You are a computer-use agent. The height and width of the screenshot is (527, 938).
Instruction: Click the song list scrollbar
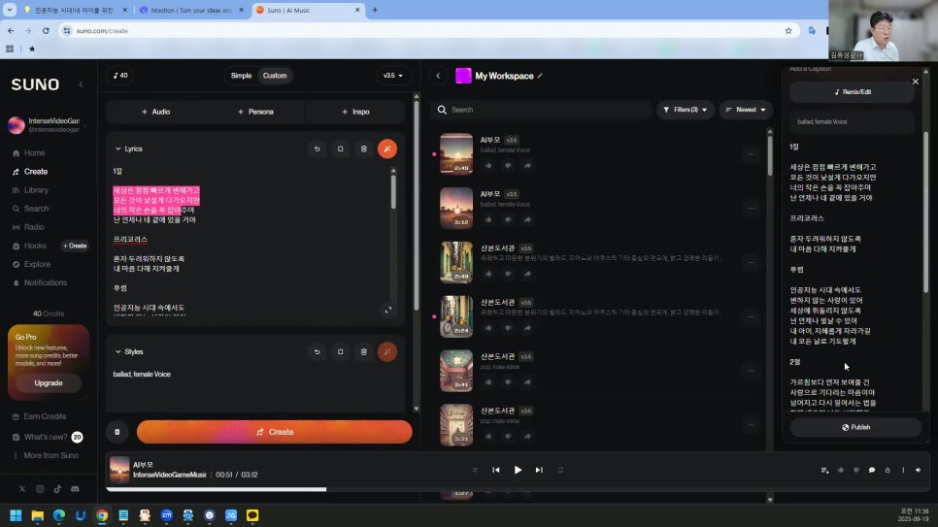point(770,155)
